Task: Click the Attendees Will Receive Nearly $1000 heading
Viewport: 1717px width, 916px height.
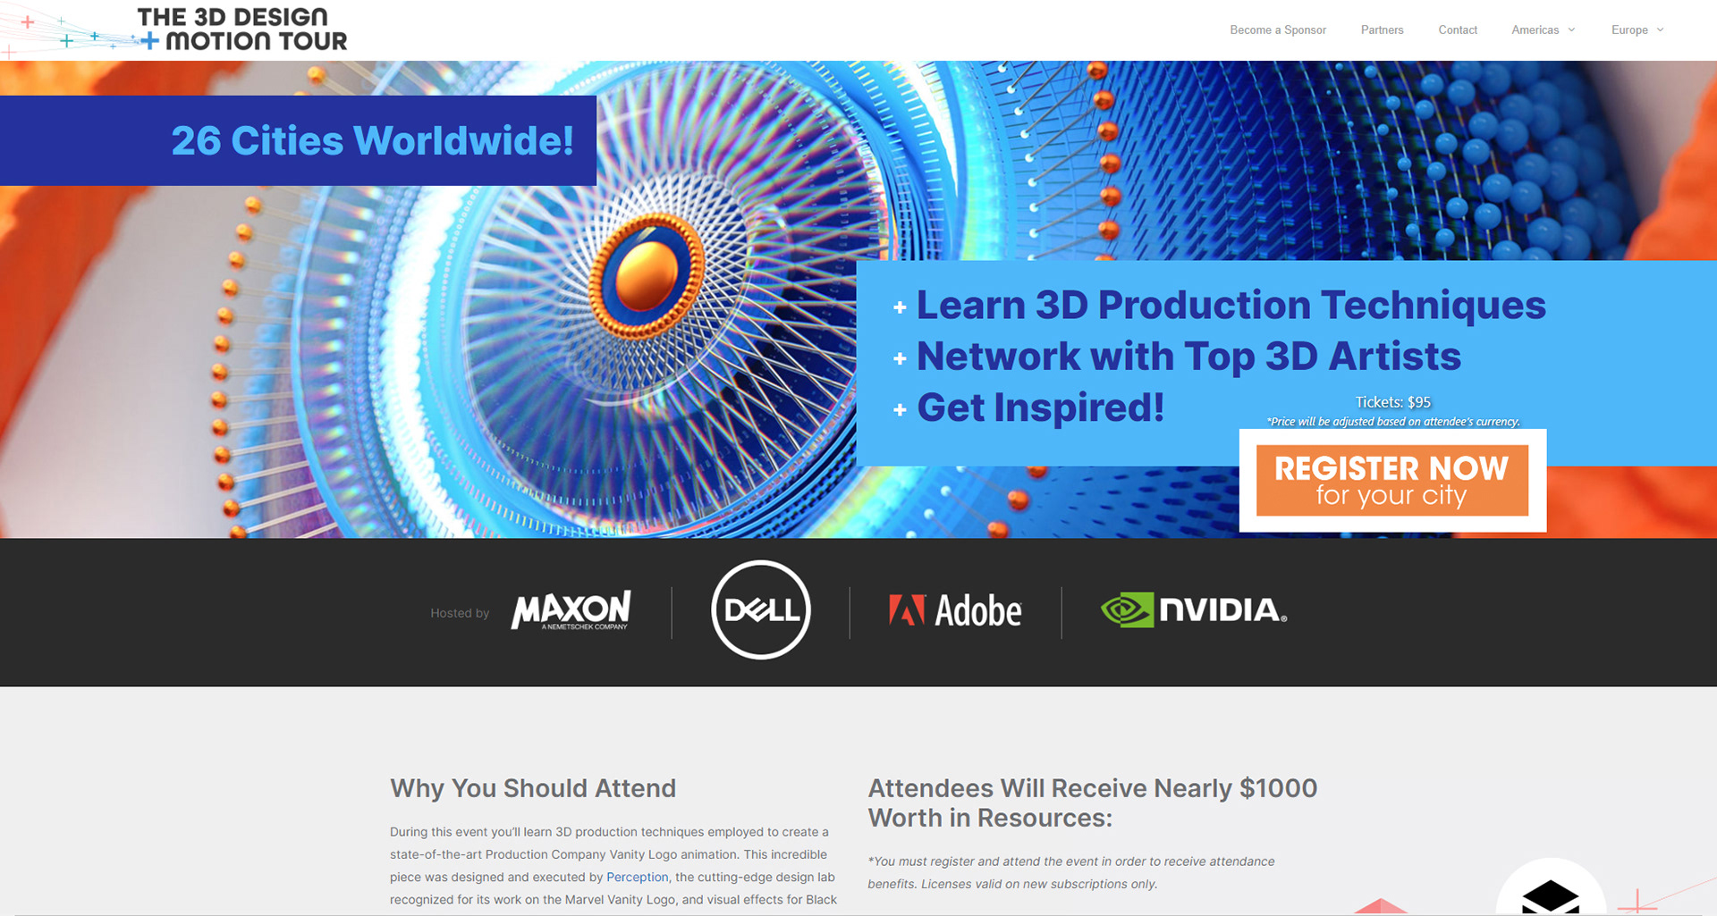Action: pyautogui.click(x=1092, y=803)
